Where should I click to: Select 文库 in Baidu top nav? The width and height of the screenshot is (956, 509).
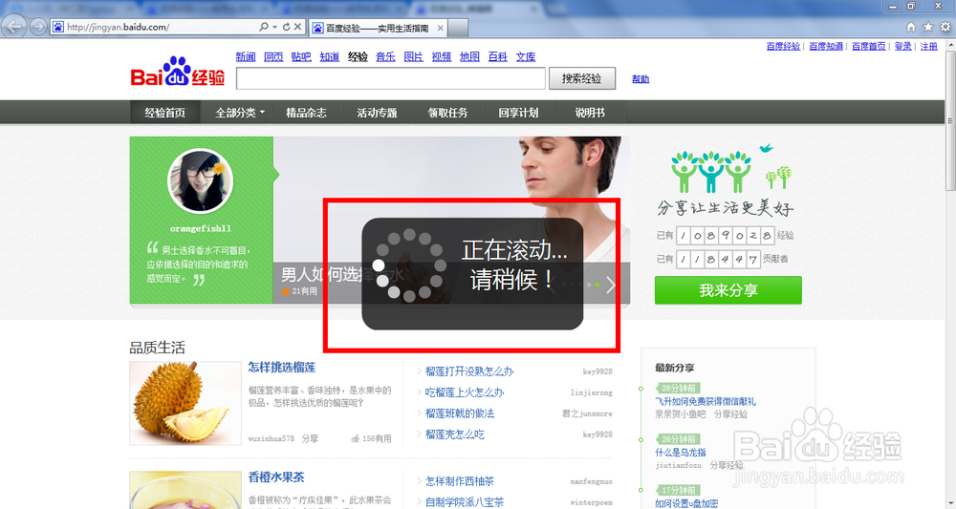coord(526,56)
